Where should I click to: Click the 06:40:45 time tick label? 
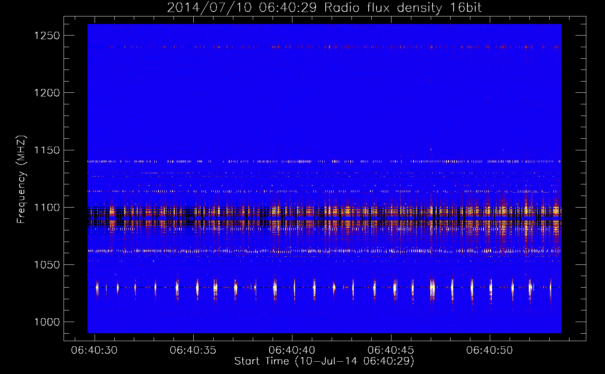coord(391,350)
